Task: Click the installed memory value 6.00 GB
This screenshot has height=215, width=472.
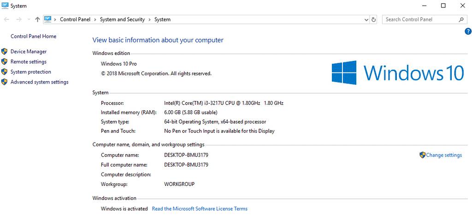Action: 190,112
